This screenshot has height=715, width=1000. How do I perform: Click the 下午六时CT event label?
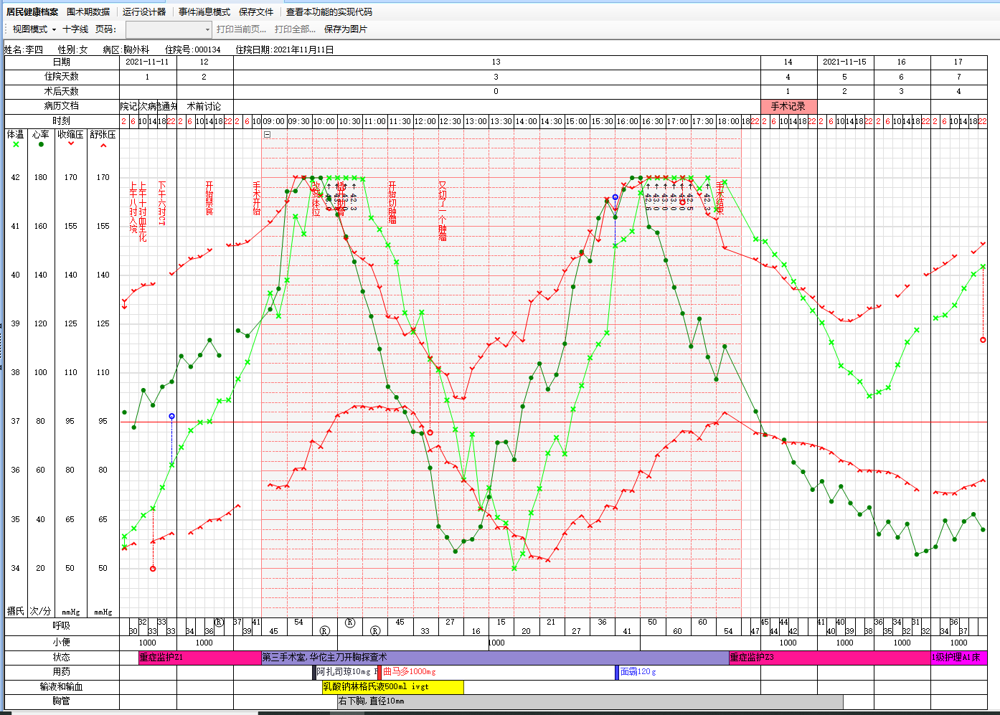[161, 204]
